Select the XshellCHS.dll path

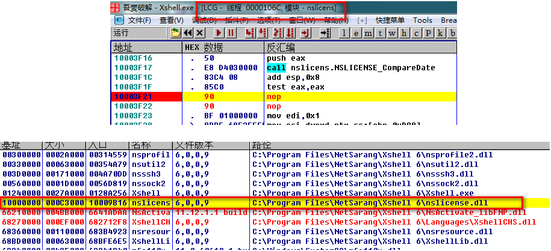click(x=394, y=222)
